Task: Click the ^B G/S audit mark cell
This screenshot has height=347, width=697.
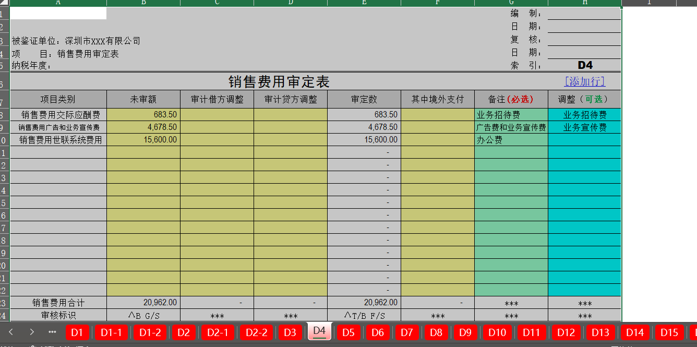Action: tap(143, 315)
